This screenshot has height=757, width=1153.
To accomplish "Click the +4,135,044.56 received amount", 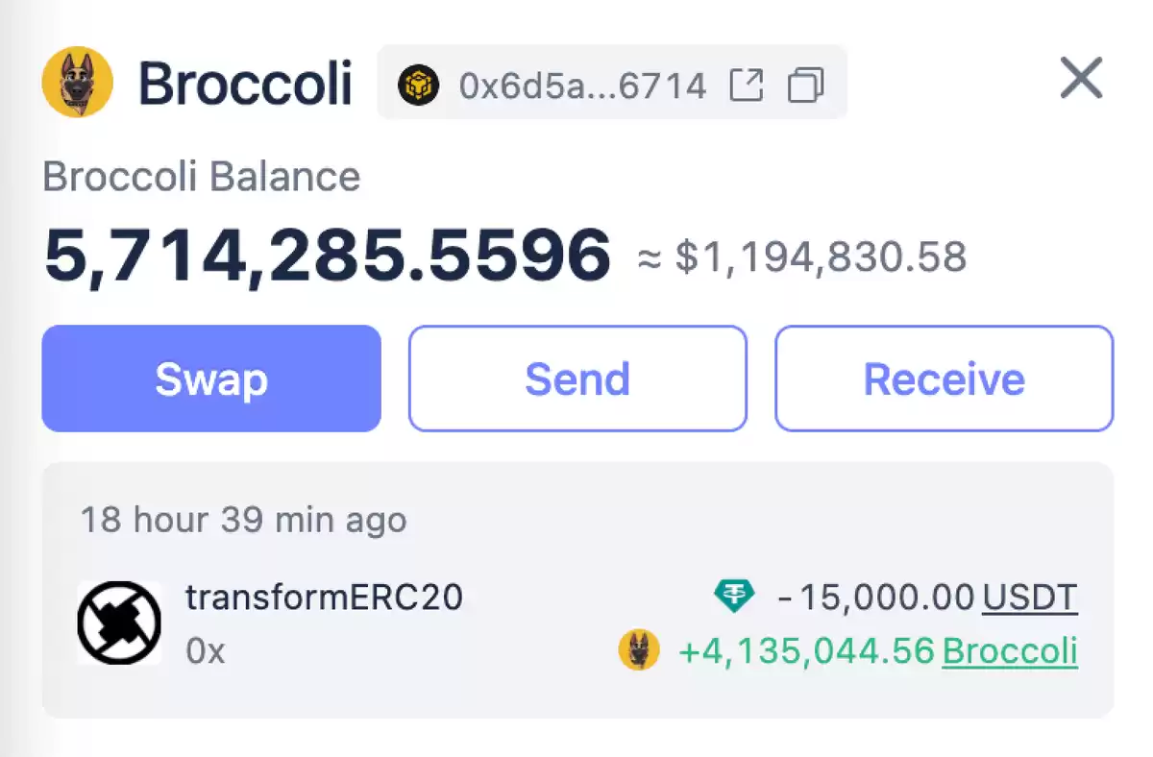I will tap(807, 651).
